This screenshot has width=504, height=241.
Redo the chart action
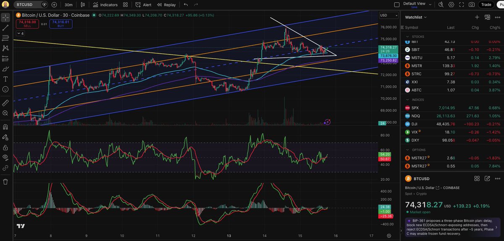tap(196, 5)
